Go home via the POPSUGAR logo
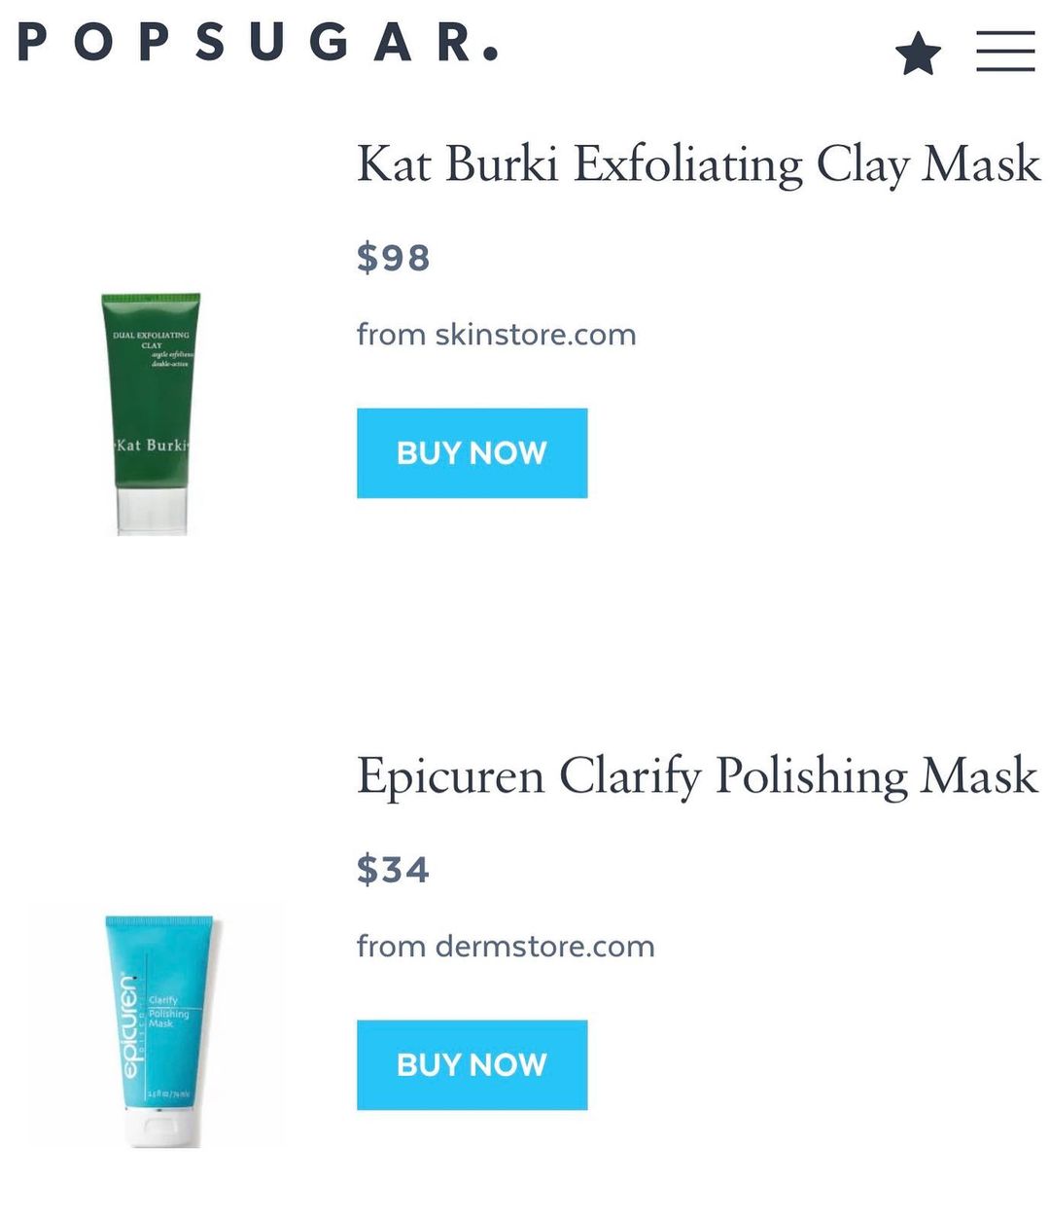Image resolution: width=1050 pixels, height=1219 pixels. point(258,43)
